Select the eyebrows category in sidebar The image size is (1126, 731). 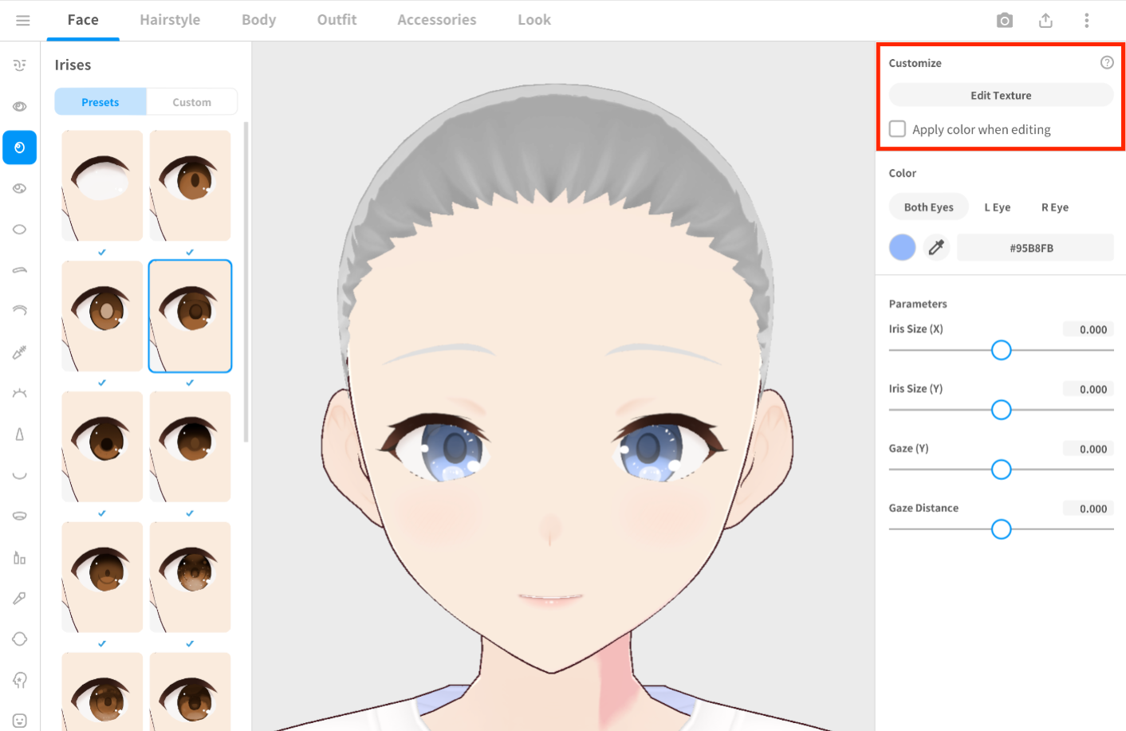click(x=20, y=270)
